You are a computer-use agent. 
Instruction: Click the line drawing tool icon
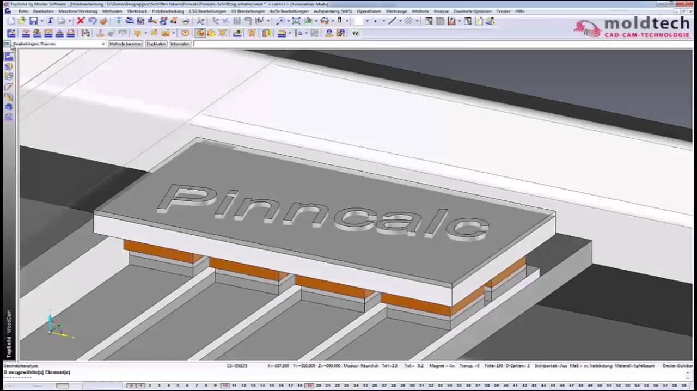tap(392, 21)
